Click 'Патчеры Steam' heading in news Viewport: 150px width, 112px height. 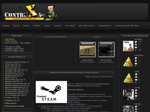tap(75, 90)
